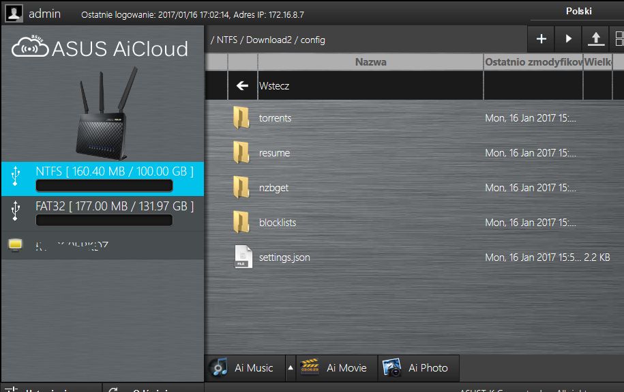Click the router image
The height and width of the screenshot is (392, 624).
tap(108, 113)
